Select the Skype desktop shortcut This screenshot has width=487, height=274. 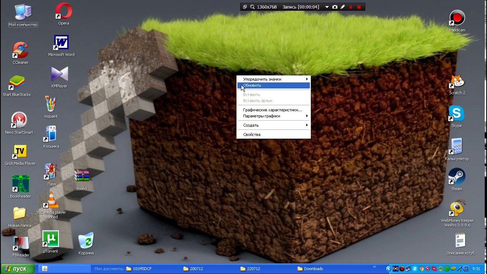coord(457,117)
